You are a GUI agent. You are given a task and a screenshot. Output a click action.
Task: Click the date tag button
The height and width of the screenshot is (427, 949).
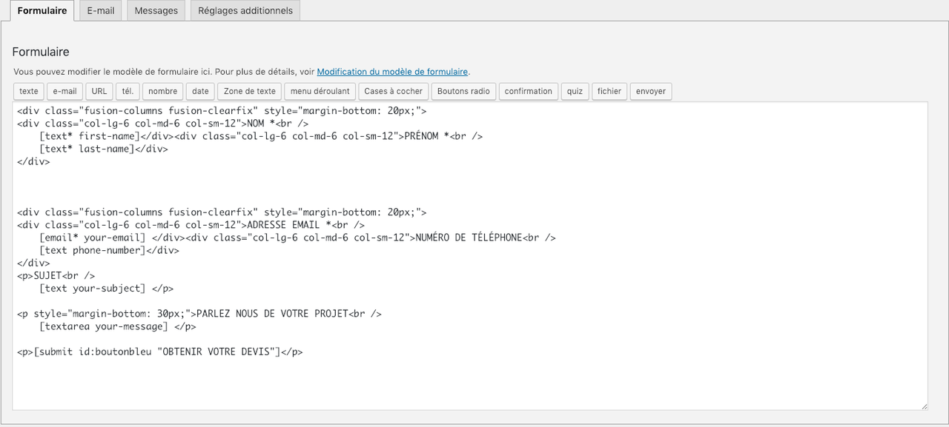tap(200, 91)
